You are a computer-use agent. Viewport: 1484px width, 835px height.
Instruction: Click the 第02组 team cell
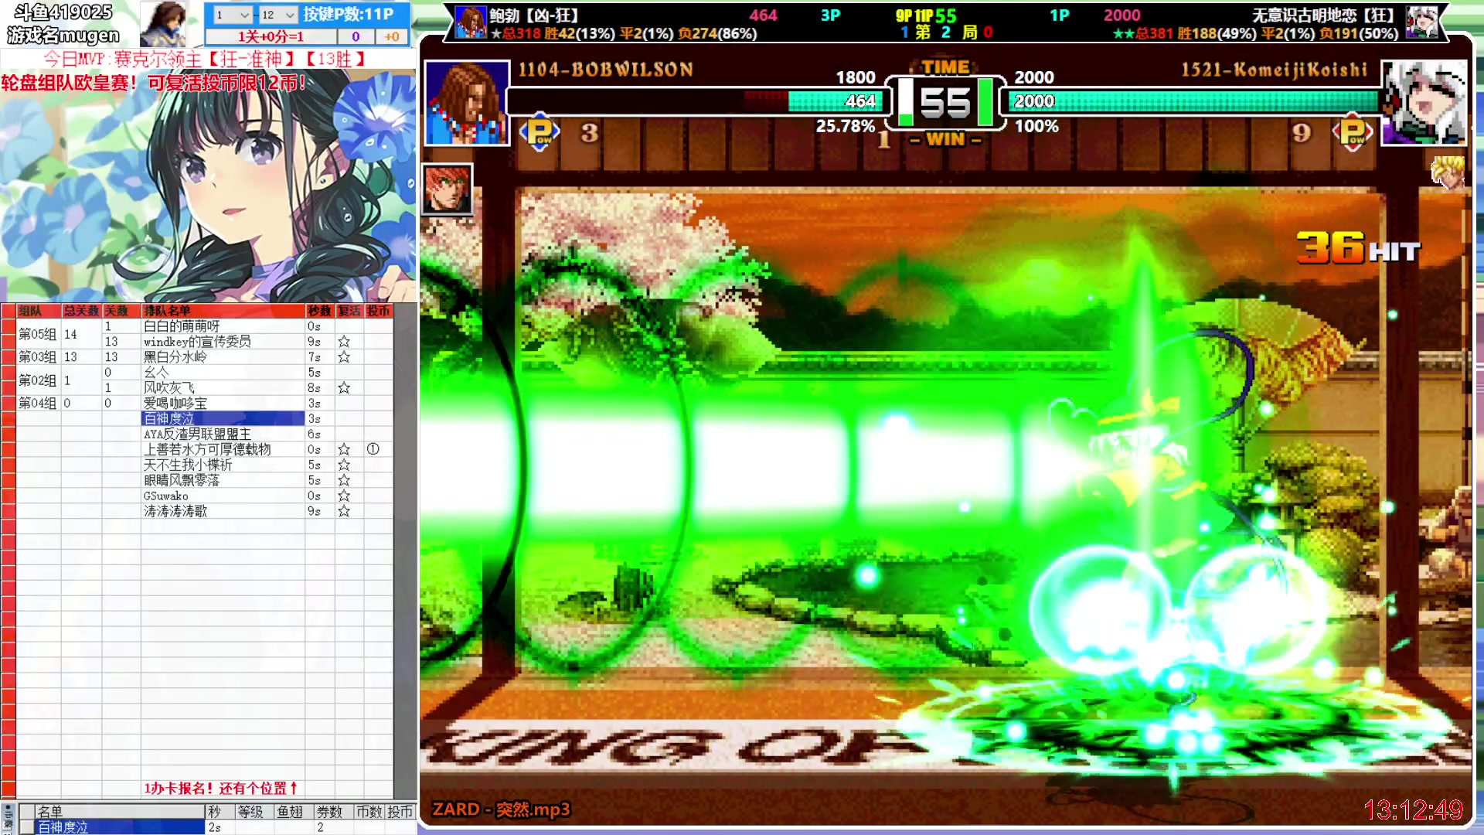[38, 380]
